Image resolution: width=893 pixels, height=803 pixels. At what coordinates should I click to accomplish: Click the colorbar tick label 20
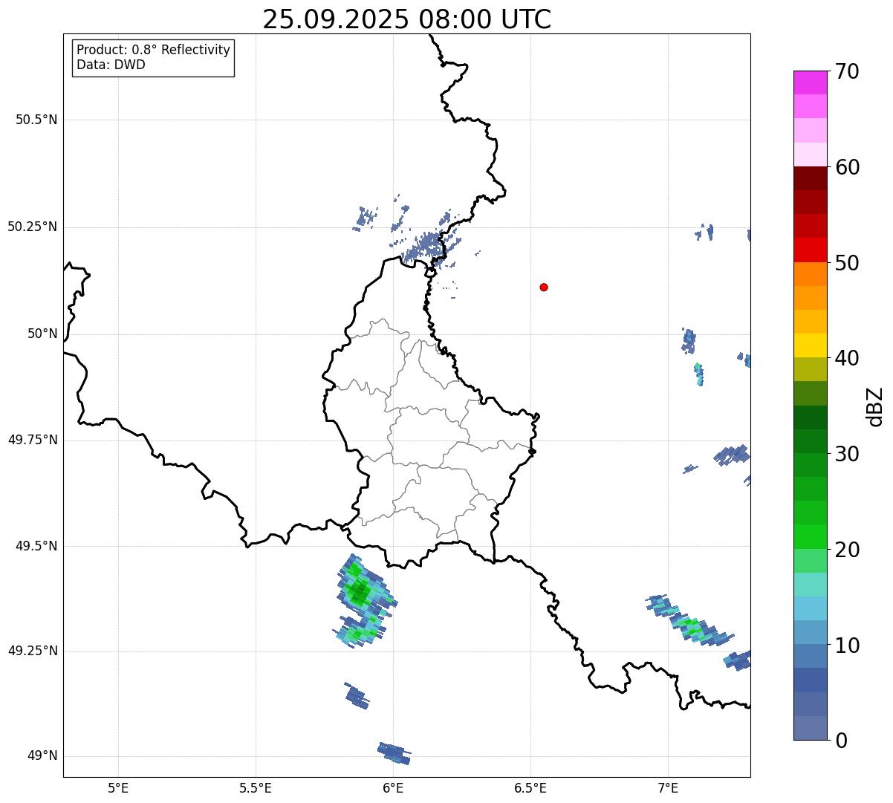click(x=847, y=550)
